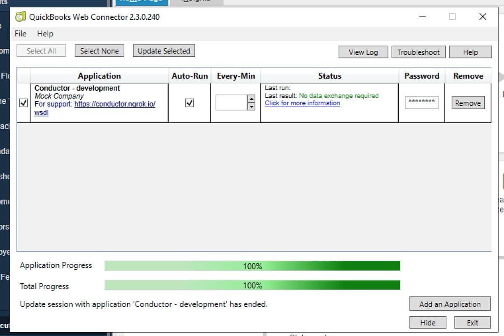Select the masked Password field
The image size is (504, 336).
(x=422, y=102)
